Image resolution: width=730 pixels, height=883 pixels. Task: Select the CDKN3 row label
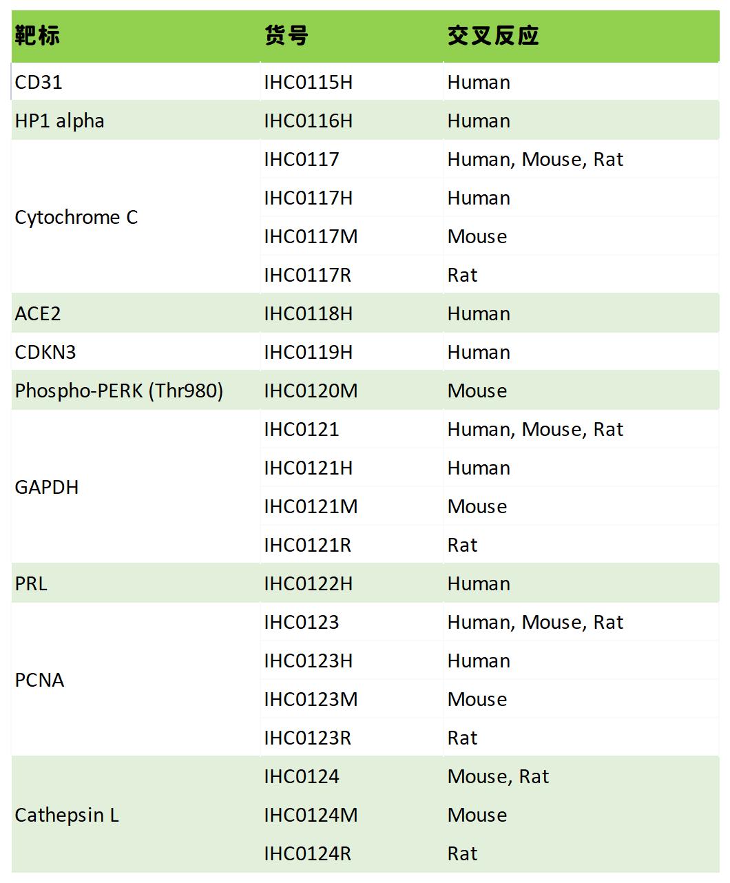45,353
